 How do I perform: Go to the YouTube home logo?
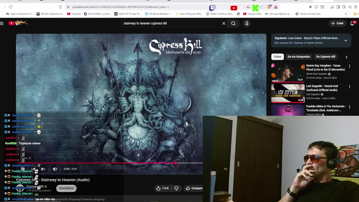18,23
